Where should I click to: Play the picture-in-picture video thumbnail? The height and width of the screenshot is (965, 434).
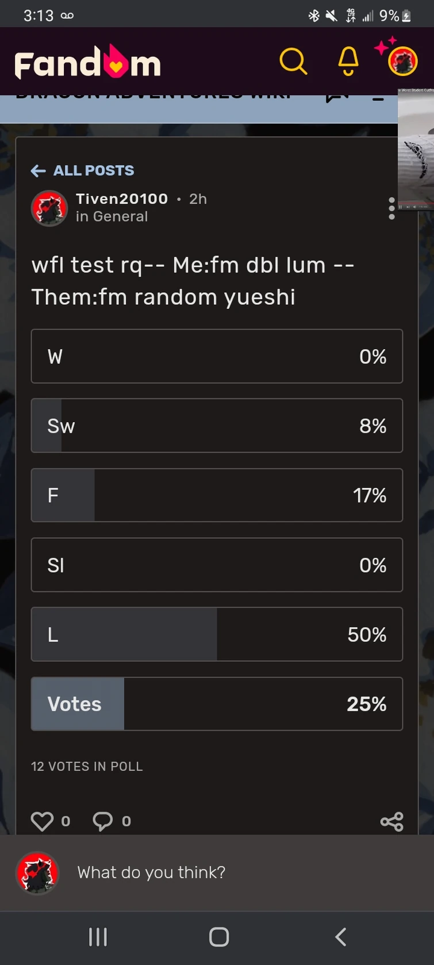(416, 150)
